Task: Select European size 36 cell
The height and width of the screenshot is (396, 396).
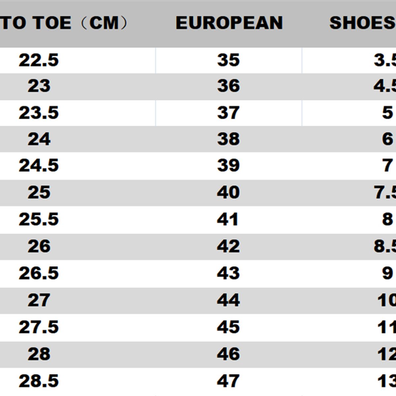Action: tap(228, 86)
